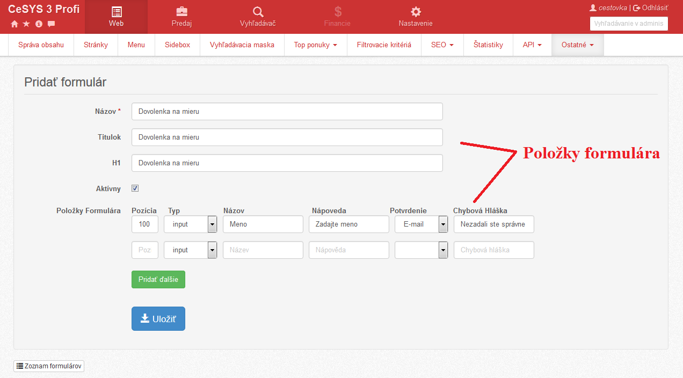Switch to the Stránky tab
Screen dimensions: 683x378
tap(96, 45)
